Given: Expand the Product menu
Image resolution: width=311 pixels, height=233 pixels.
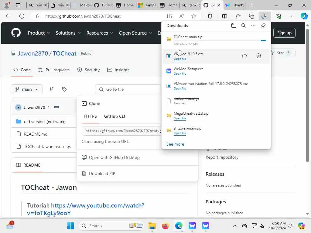Looking at the screenshot, I should point(39,33).
